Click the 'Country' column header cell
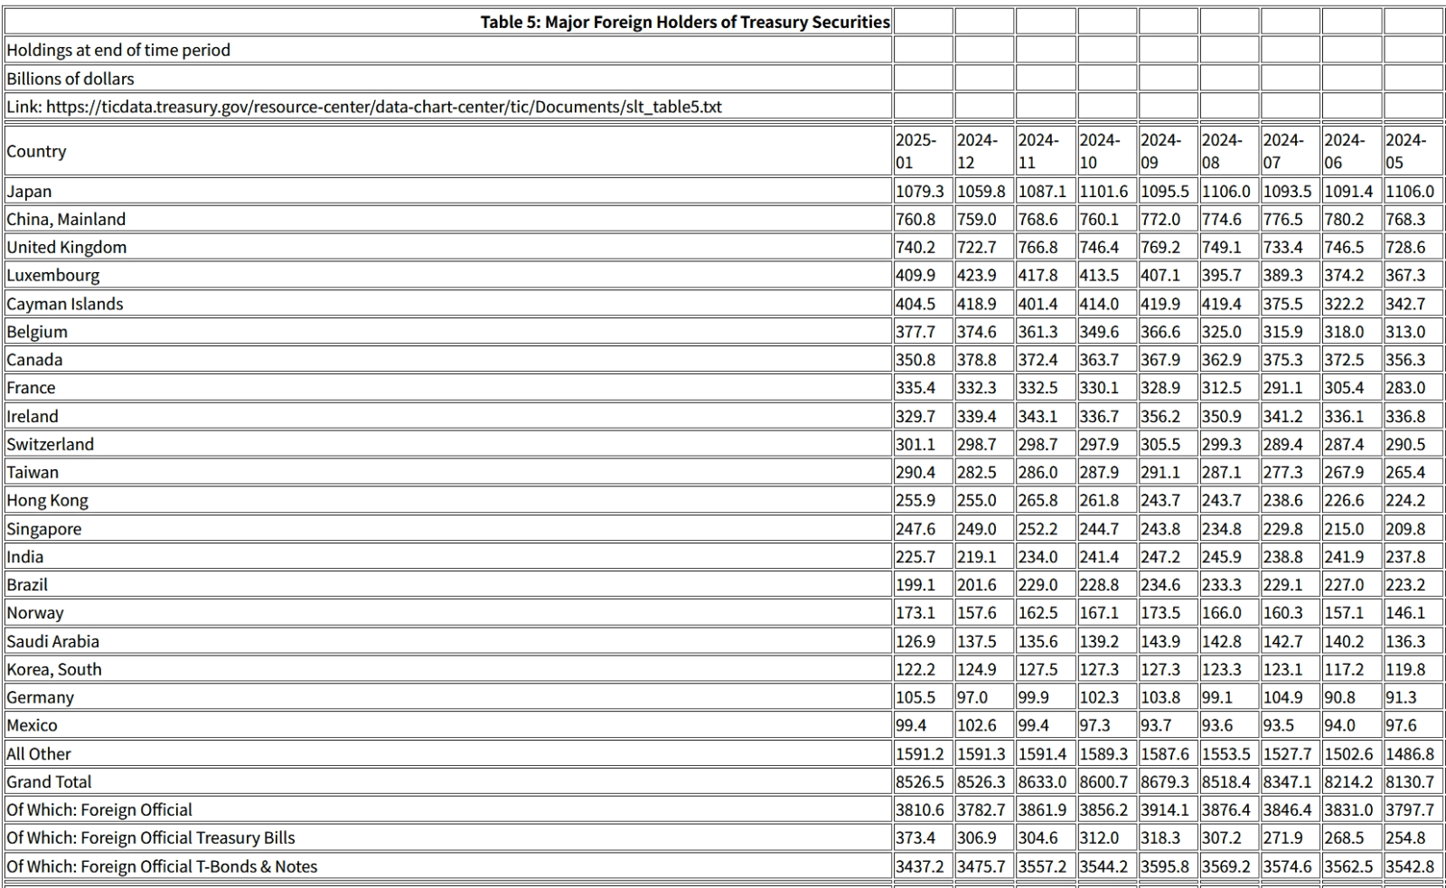The height and width of the screenshot is (888, 1446). pos(36,151)
